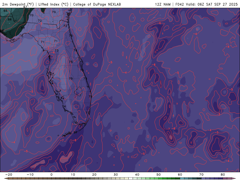240x180 pixels.
Task: Click the "65" dewpoint value on the map
Action: pyautogui.click(x=5, y=11)
